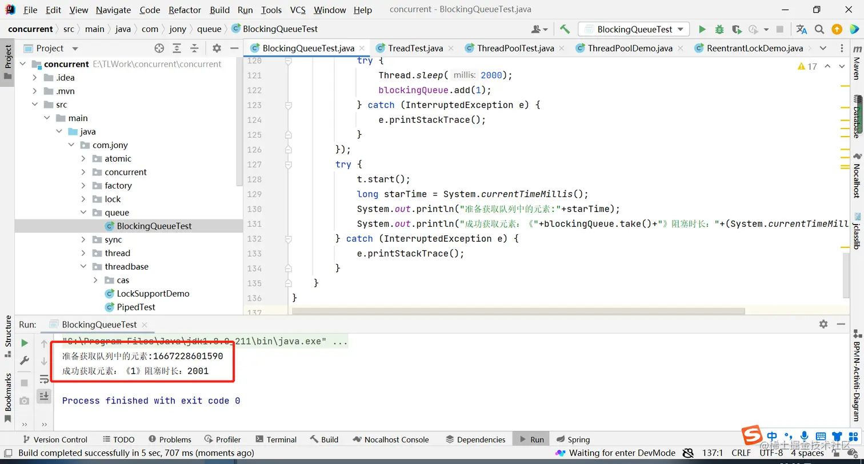Expand all nodes in Project panel
The image size is (864, 464).
[x=177, y=49]
